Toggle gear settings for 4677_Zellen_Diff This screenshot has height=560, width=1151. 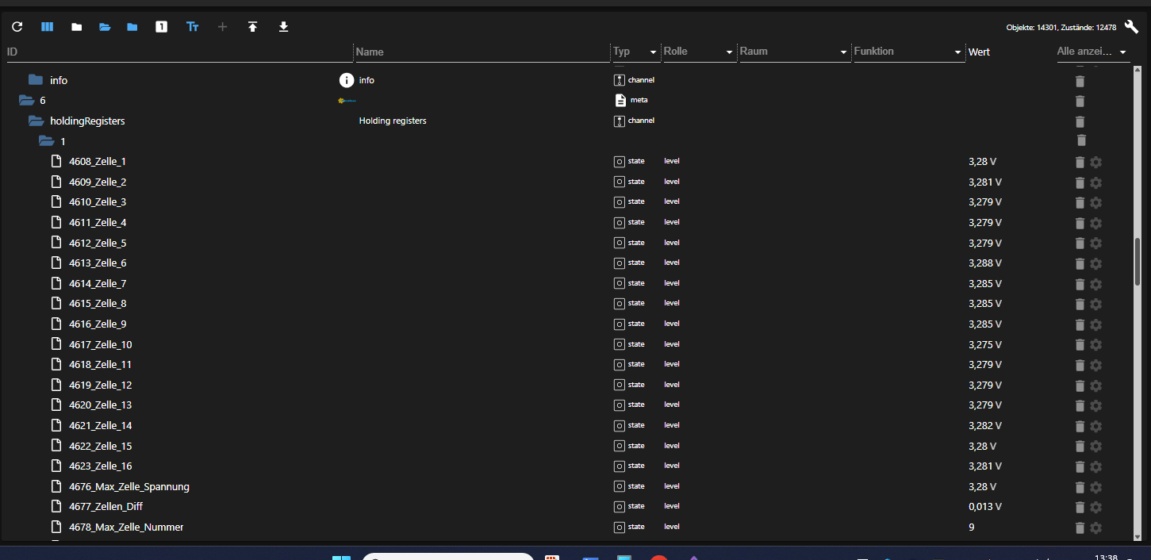click(1095, 508)
